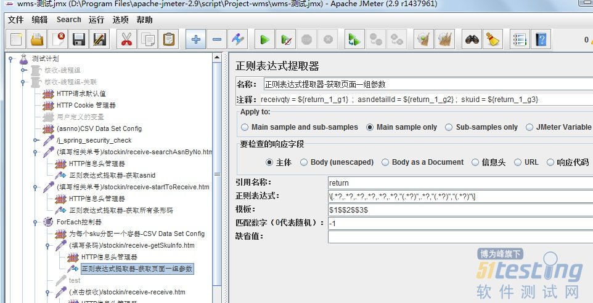
Task: Click the 名称 name input field
Action: coord(428,84)
